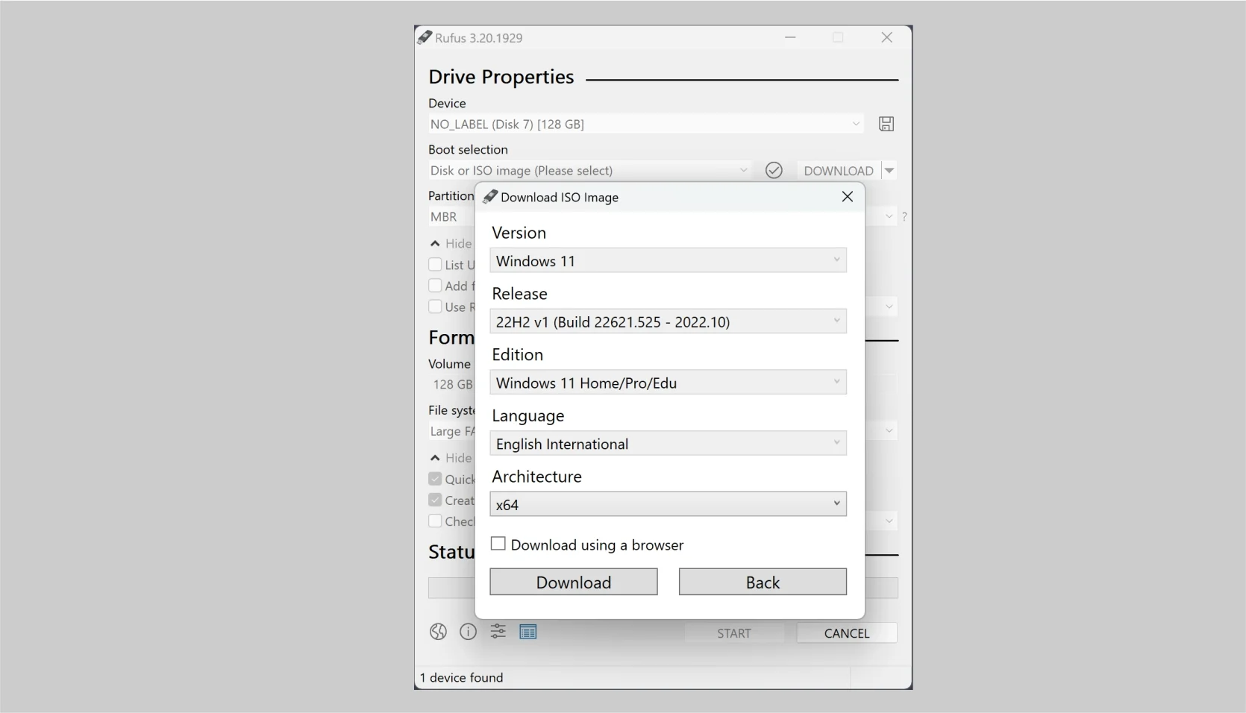This screenshot has height=713, width=1246.
Task: Click the DOWNLOAD button in Rufus window
Action: (x=839, y=171)
